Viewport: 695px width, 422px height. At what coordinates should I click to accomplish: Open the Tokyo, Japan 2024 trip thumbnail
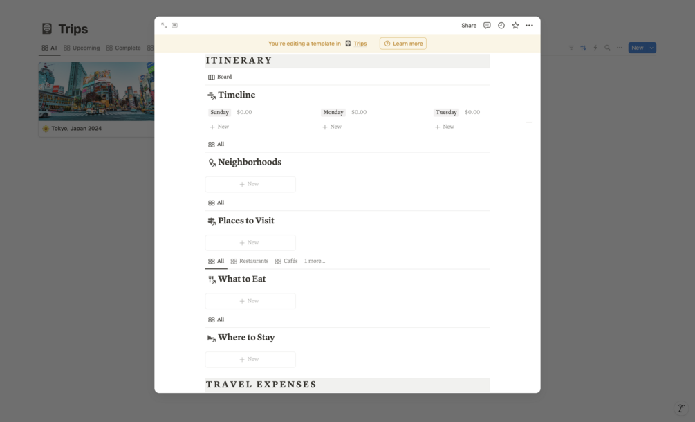pyautogui.click(x=96, y=91)
